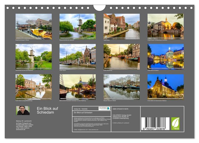Click the barcode number 9 783457 310878
Screen dimensions: 199x143
(154, 129)
